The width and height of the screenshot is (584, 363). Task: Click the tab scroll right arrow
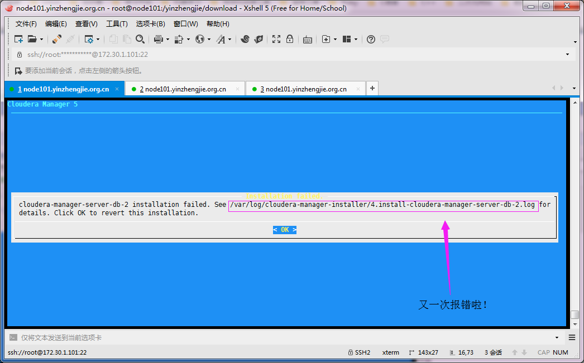[562, 88]
